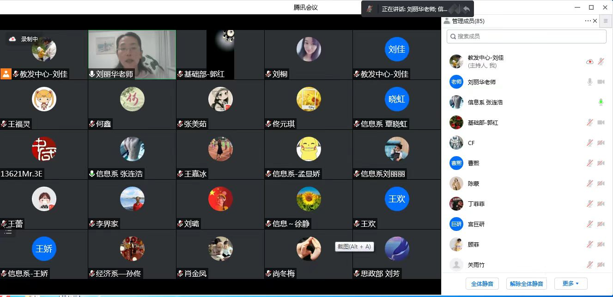613x297 pixels.
Task: Select 宫巨研 in the member list
Action: coord(476,224)
